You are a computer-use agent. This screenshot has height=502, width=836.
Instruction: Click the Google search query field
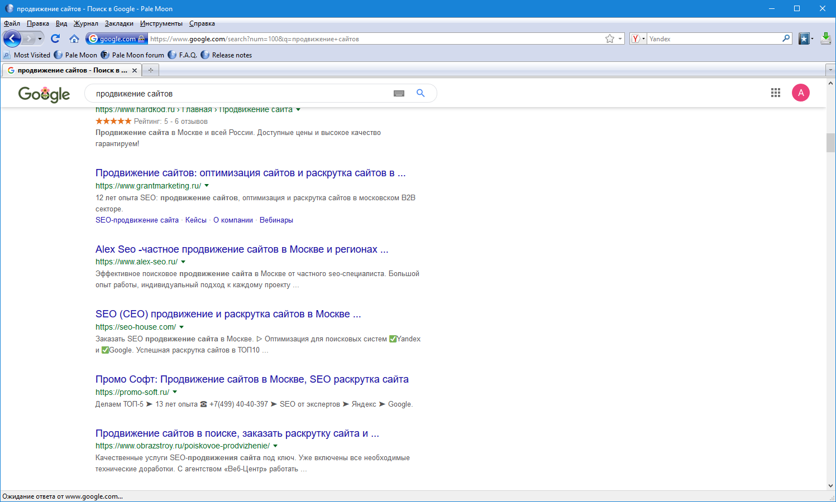[240, 93]
